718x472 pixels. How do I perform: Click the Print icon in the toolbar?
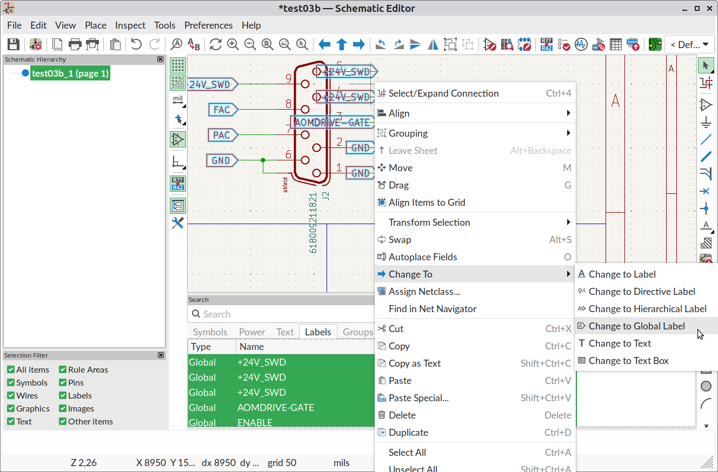[75, 44]
